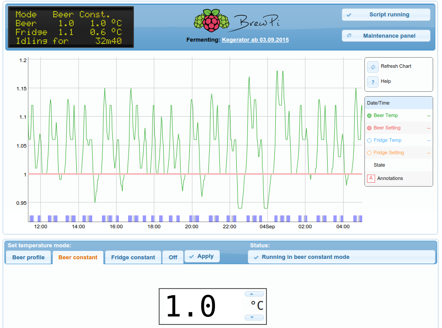
Task: Apply the temperature setting
Action: [x=202, y=257]
